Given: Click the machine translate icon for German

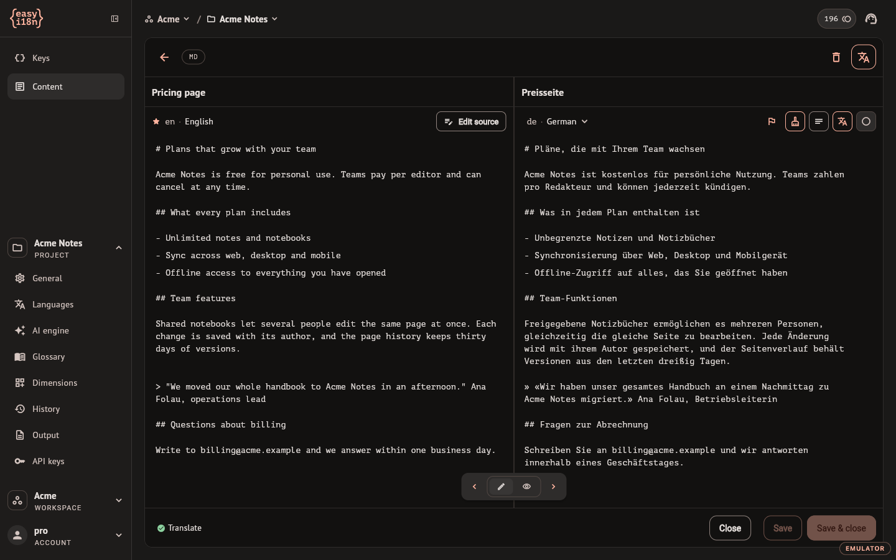Looking at the screenshot, I should 842,122.
